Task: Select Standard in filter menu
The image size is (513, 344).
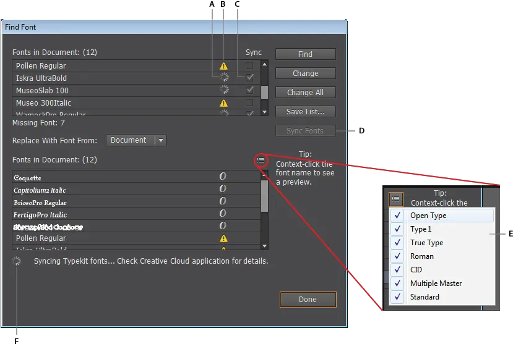Action: pos(442,297)
